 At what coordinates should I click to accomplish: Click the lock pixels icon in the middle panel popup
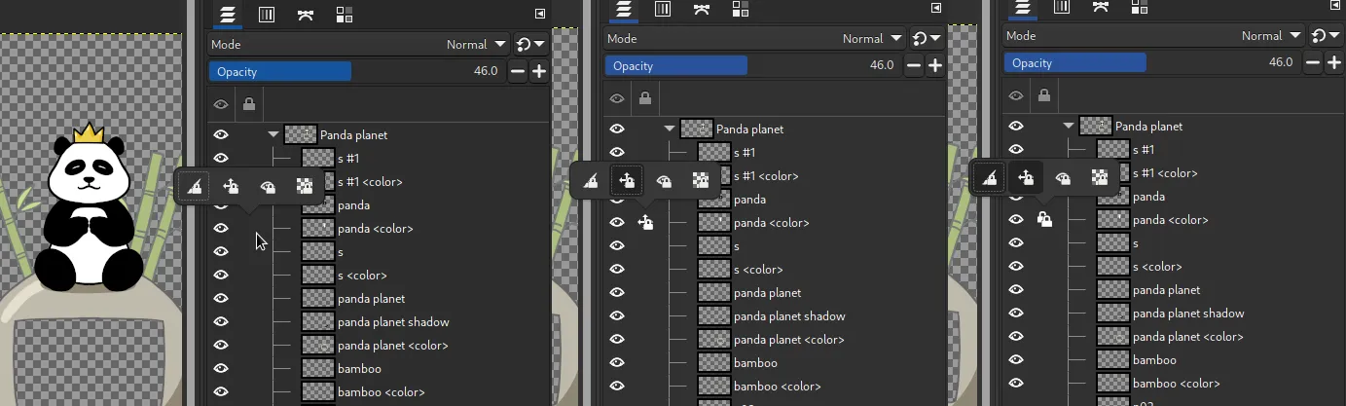pyautogui.click(x=590, y=180)
